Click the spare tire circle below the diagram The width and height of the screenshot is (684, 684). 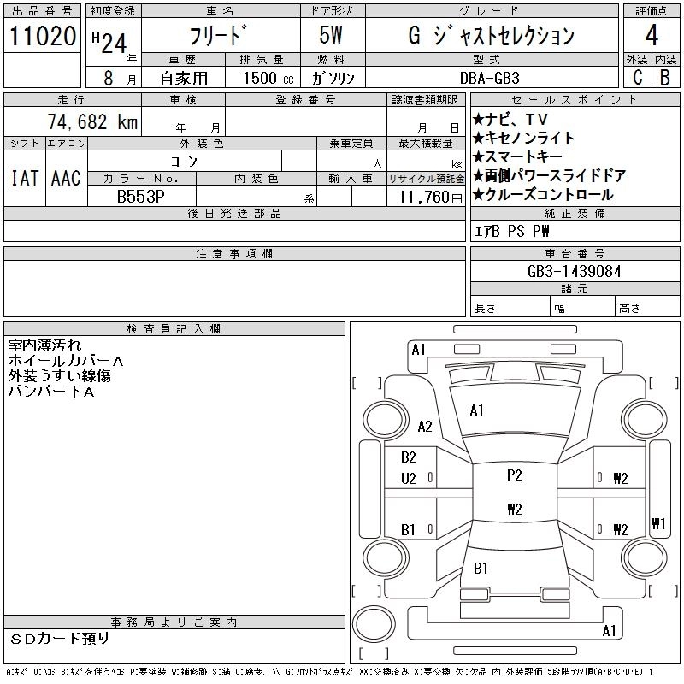tap(374, 624)
